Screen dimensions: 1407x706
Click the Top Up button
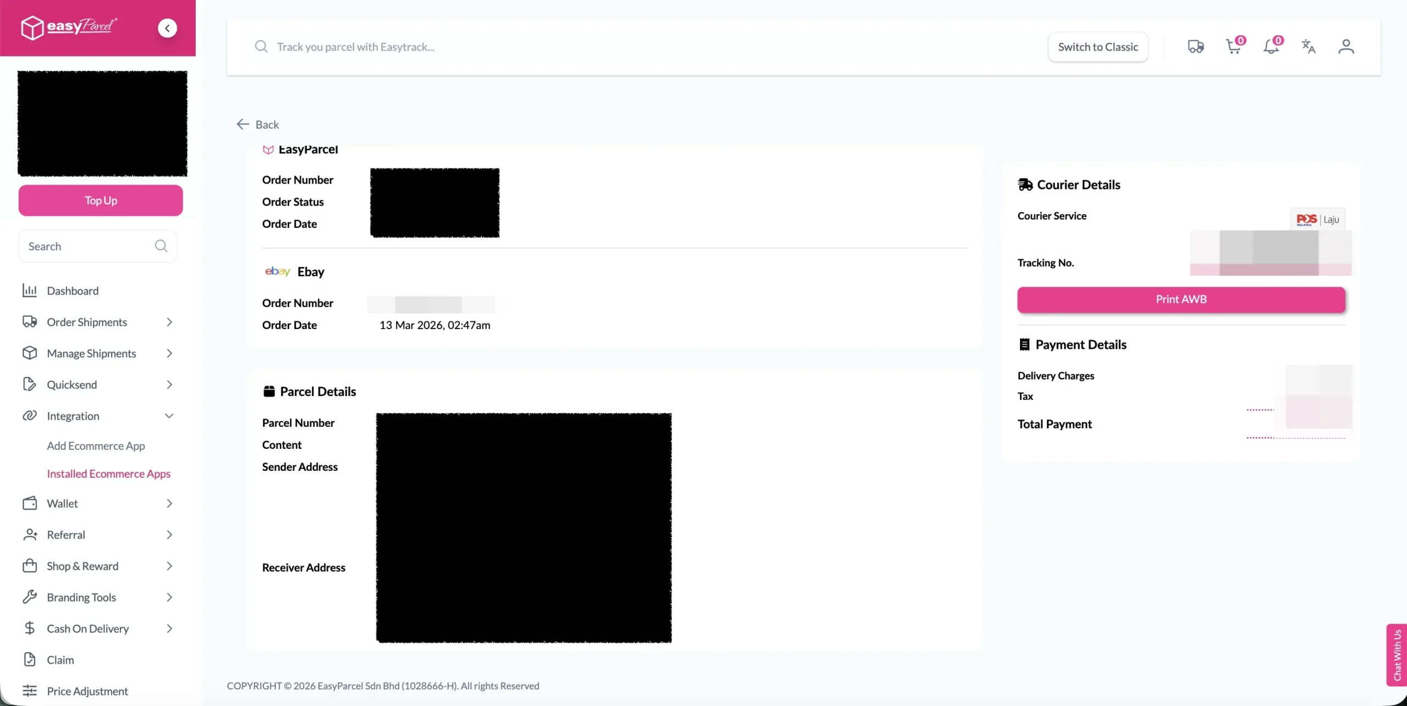tap(101, 201)
